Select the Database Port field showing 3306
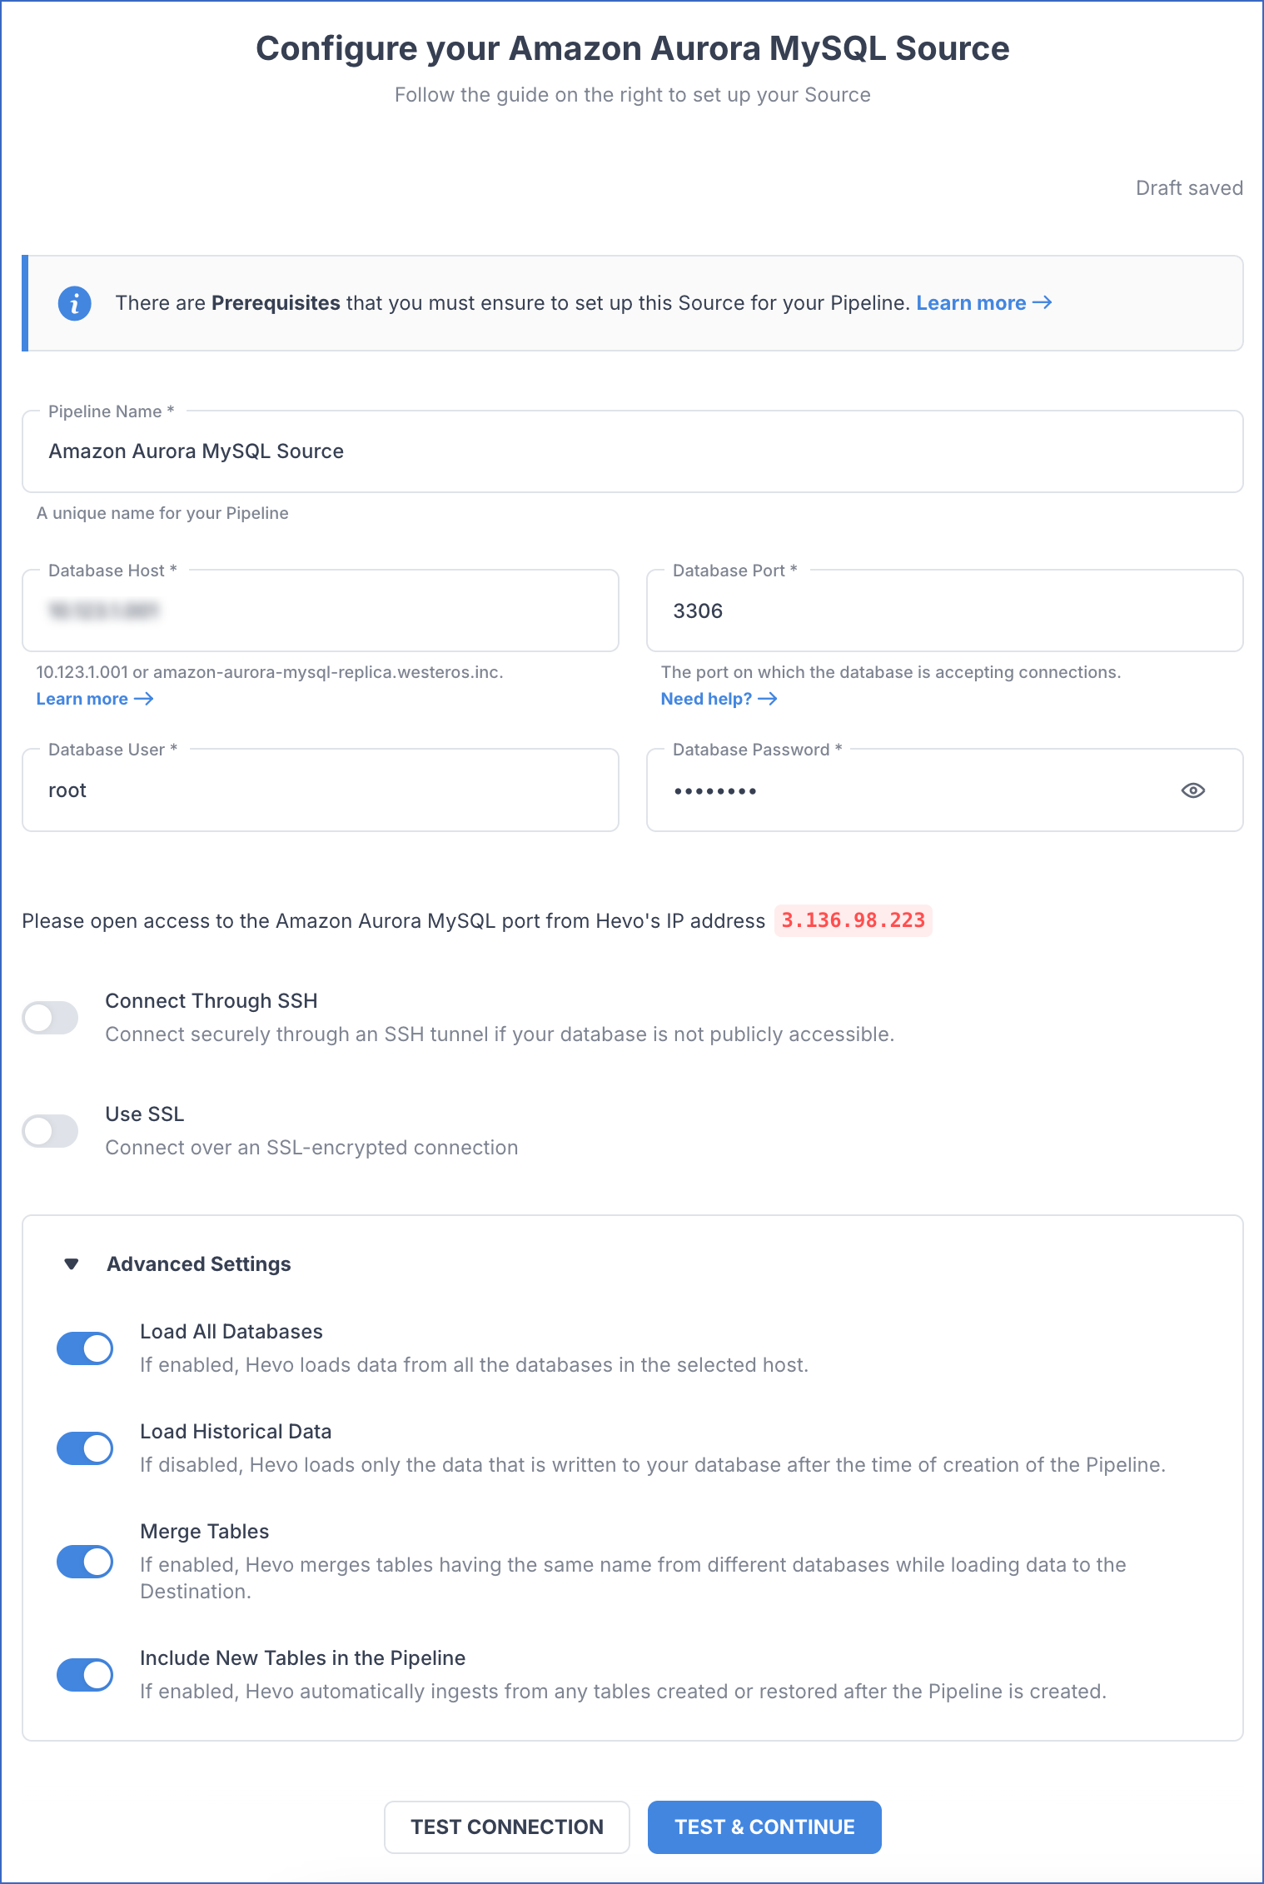 pos(945,611)
